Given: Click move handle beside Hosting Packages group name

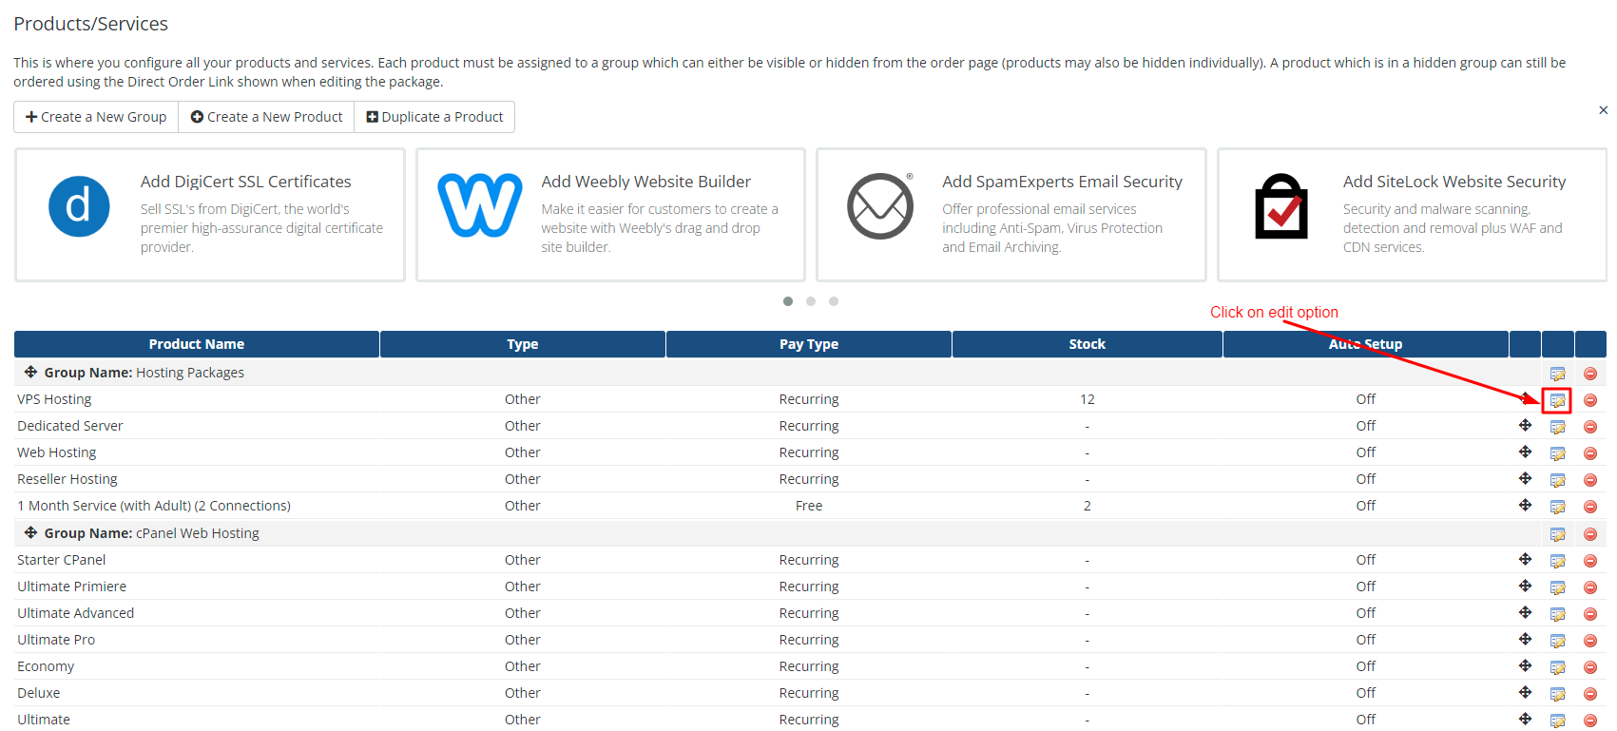Looking at the screenshot, I should pos(30,373).
